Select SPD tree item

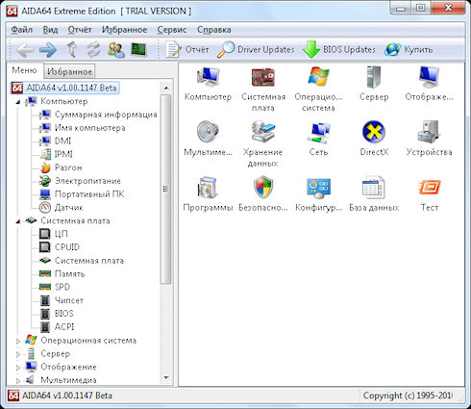(x=55, y=287)
